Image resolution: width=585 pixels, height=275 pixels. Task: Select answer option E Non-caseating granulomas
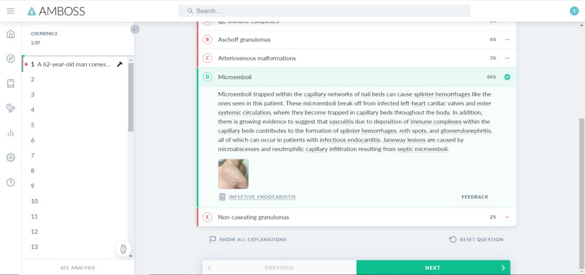[x=357, y=217]
